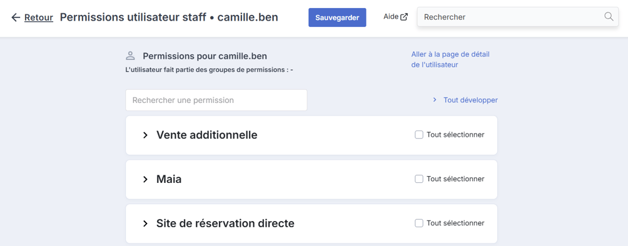628x246 pixels.
Task: Focus the Rechercher search field
Action: tap(518, 17)
